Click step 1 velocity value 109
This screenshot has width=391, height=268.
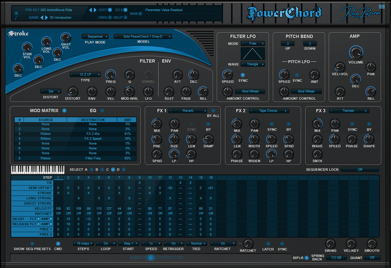[x=58, y=208]
